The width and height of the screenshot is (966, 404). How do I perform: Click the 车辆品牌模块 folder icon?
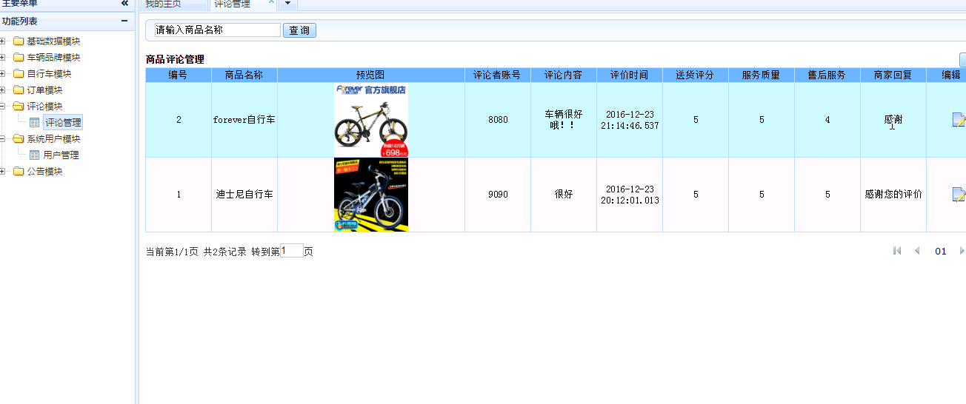pos(18,58)
